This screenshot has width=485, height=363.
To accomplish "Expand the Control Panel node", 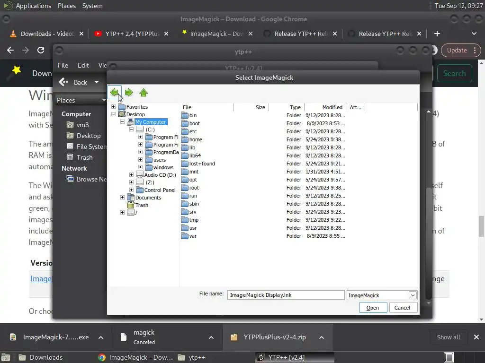I will (132, 190).
